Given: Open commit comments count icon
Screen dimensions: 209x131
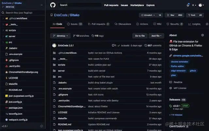Looking at the screenshot, I should click(x=114, y=46).
